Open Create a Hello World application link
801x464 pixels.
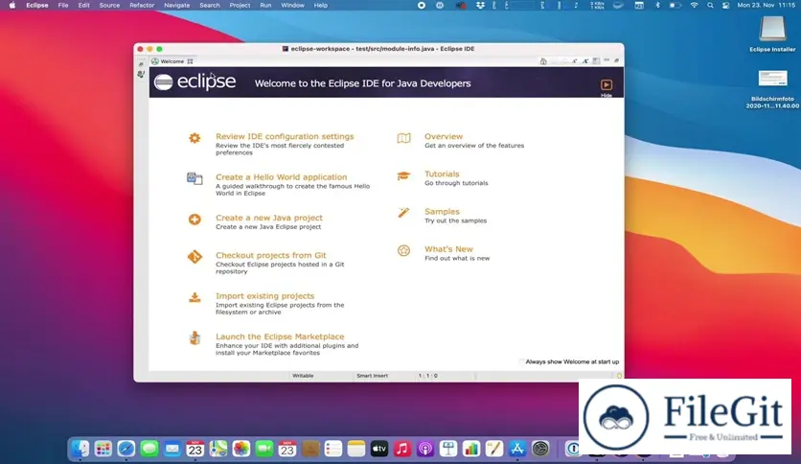(281, 176)
